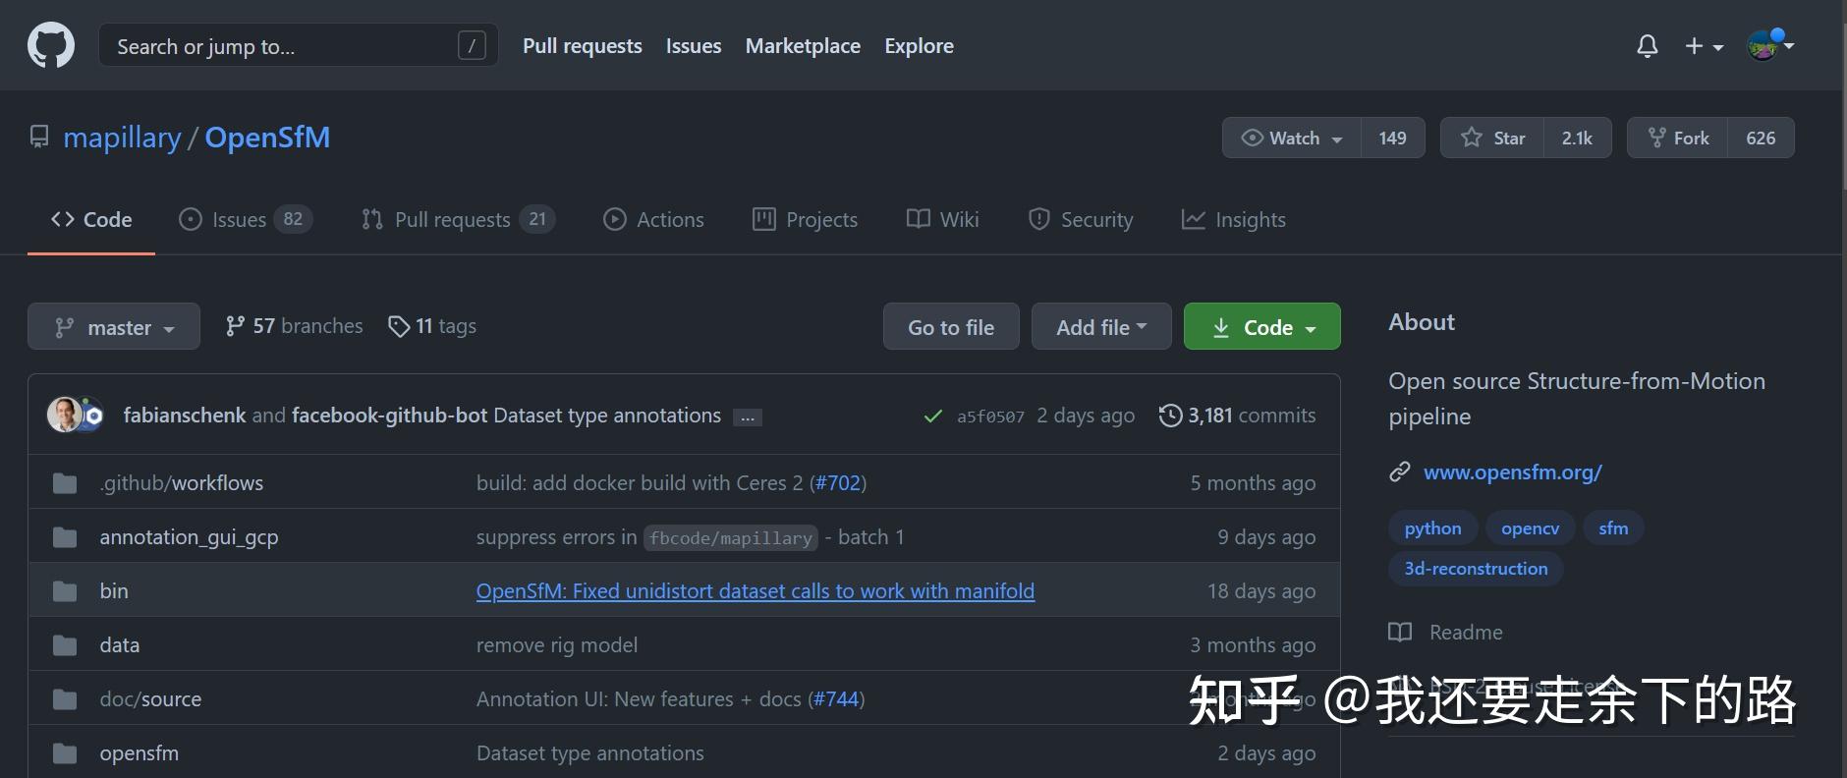The height and width of the screenshot is (778, 1847).
Task: Open the suppress errors batch 1 commit
Action: pyautogui.click(x=690, y=537)
